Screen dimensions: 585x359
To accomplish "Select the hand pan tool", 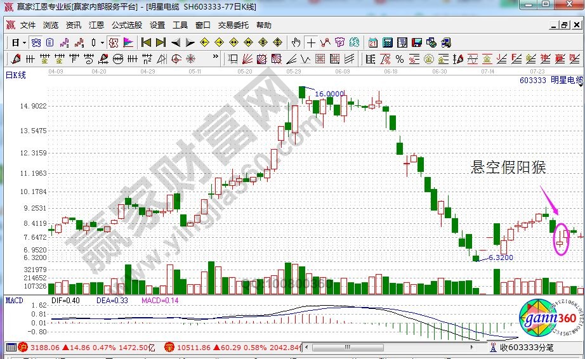I will [296, 43].
